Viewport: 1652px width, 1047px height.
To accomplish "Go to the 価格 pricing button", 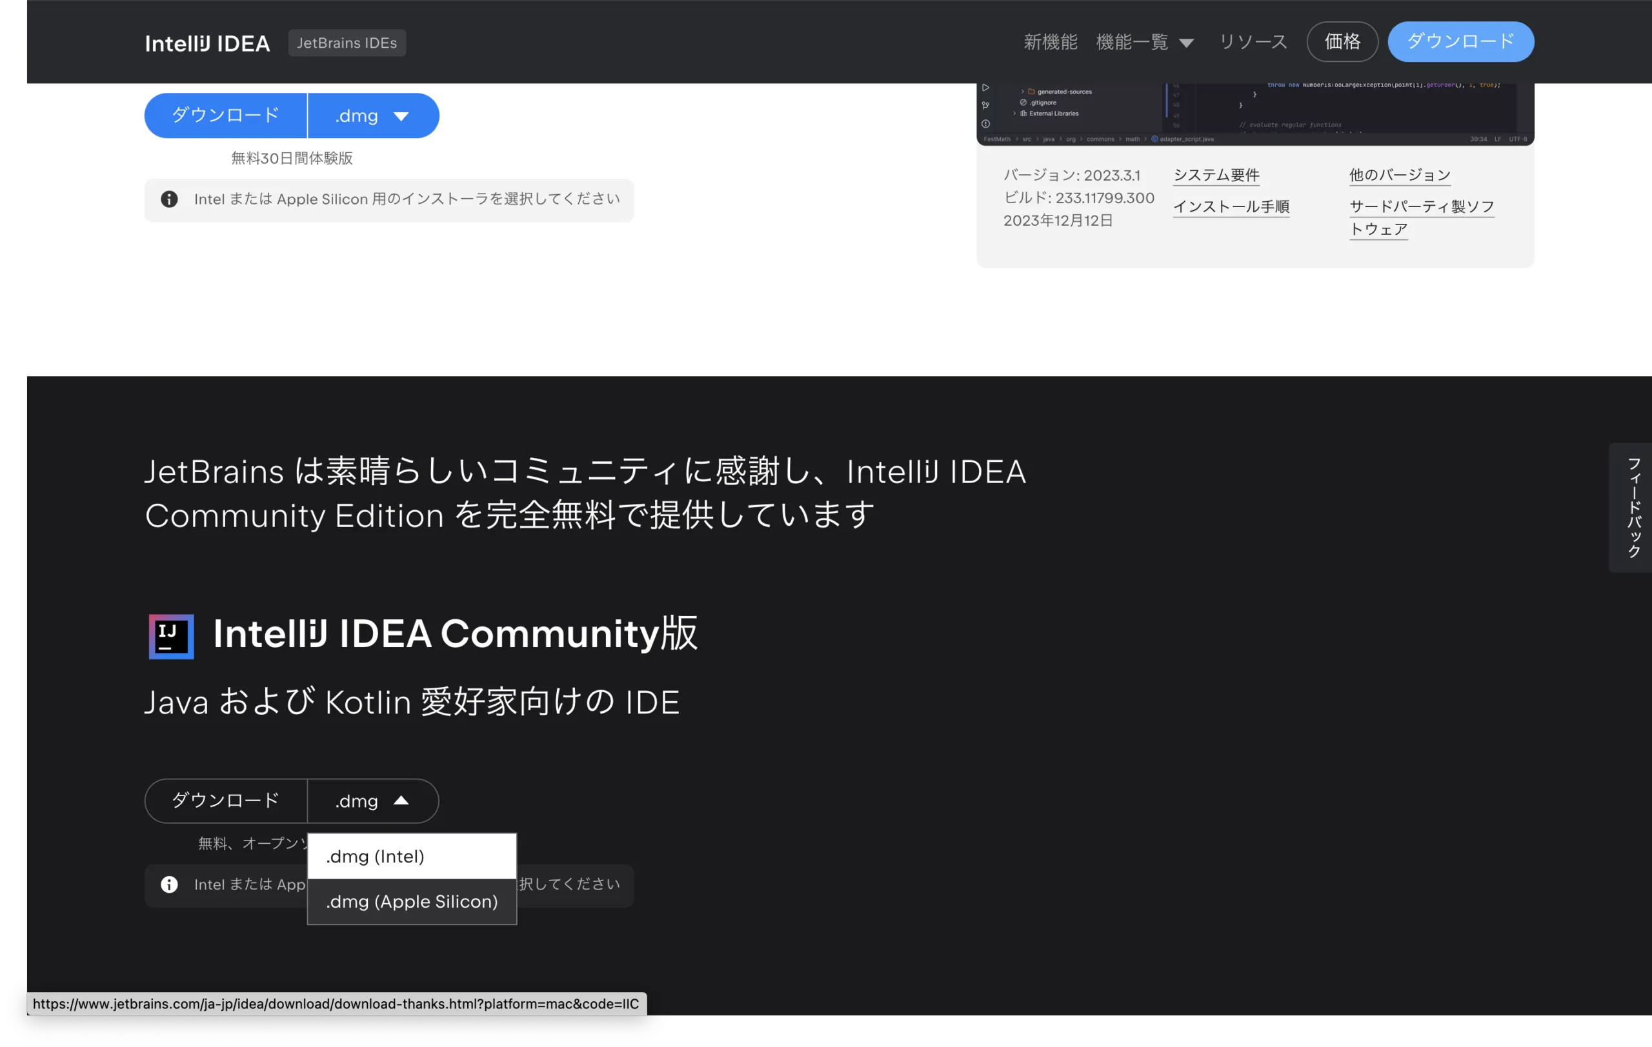I will 1343,42.
